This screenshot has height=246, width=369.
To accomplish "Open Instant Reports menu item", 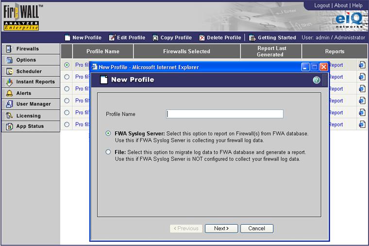I will pyautogui.click(x=35, y=82).
